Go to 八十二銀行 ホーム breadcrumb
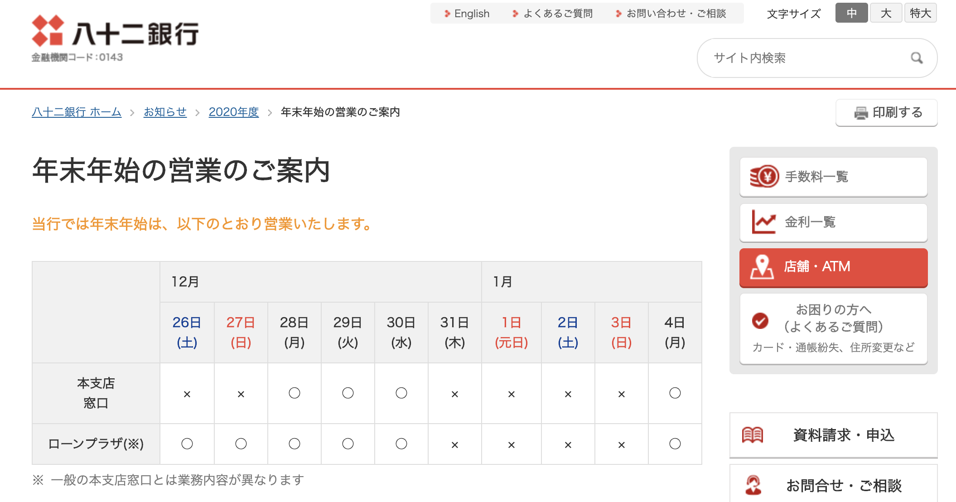 click(77, 112)
